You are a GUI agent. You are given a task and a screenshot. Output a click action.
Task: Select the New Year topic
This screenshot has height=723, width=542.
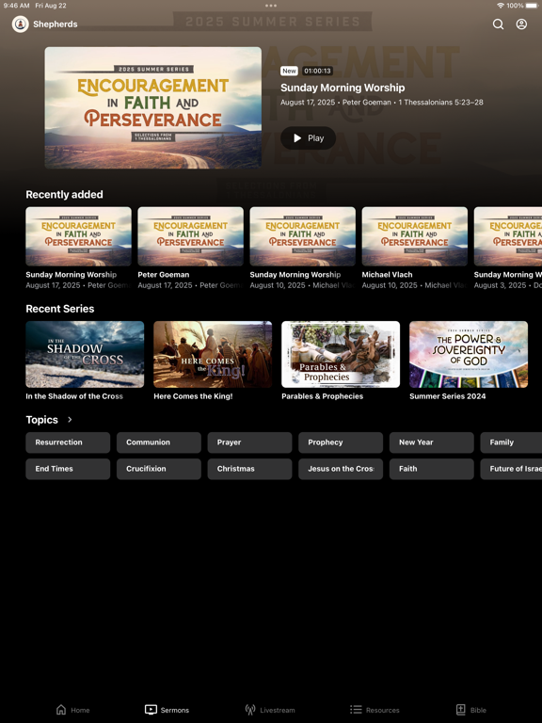[x=431, y=442]
